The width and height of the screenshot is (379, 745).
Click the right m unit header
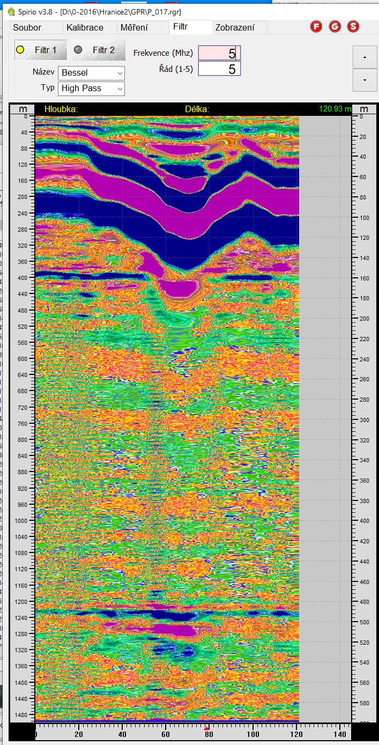365,109
